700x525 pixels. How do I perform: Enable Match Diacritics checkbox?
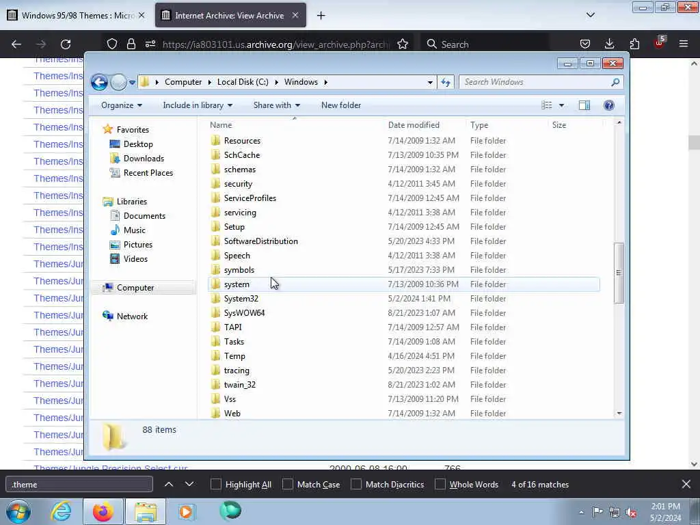click(x=355, y=485)
